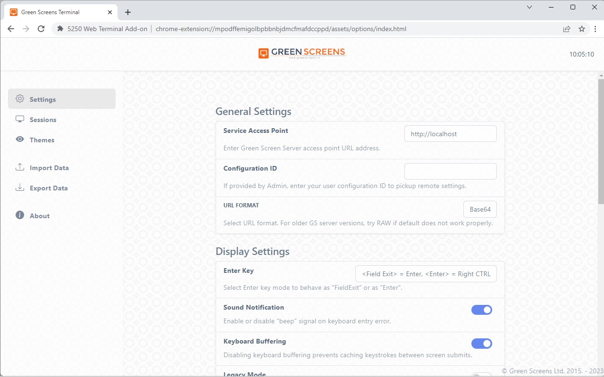Open the browser three-dot menu
Viewport: 604px width, 377px height.
(596, 29)
